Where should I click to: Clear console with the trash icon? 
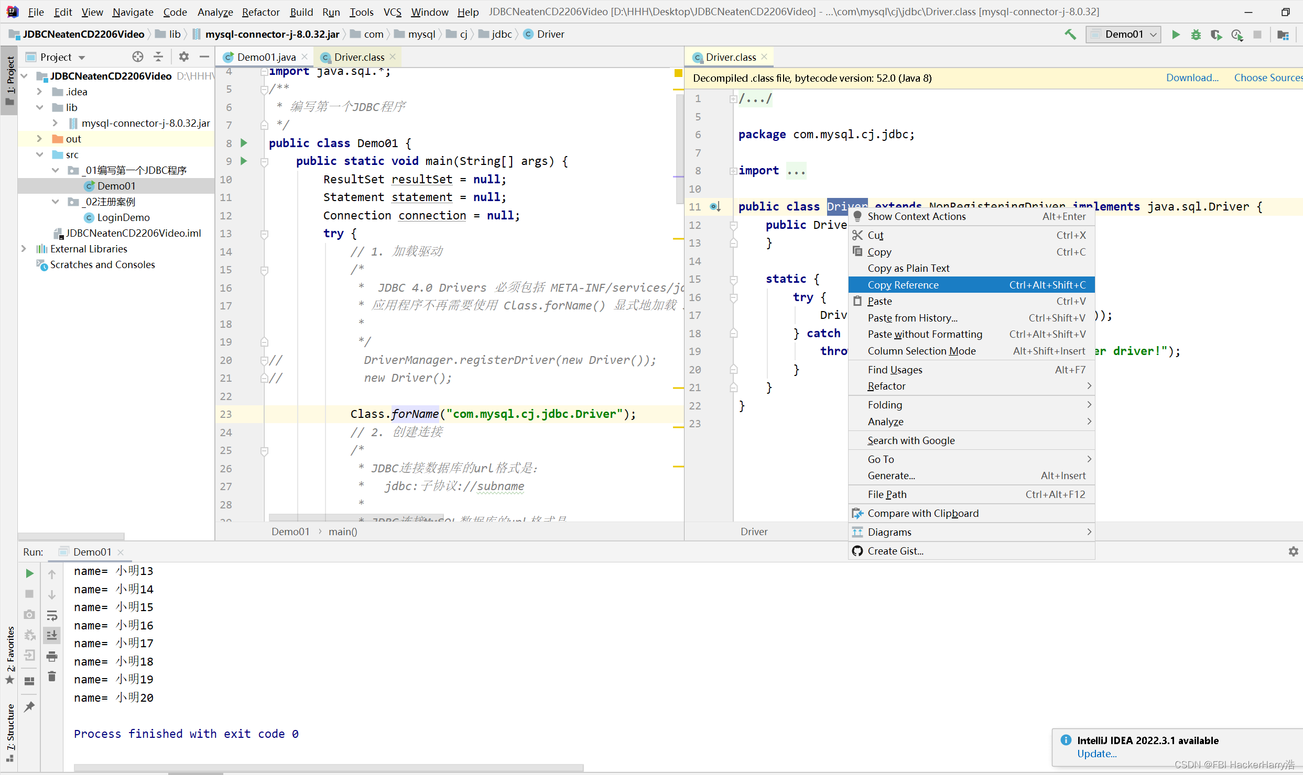point(52,677)
